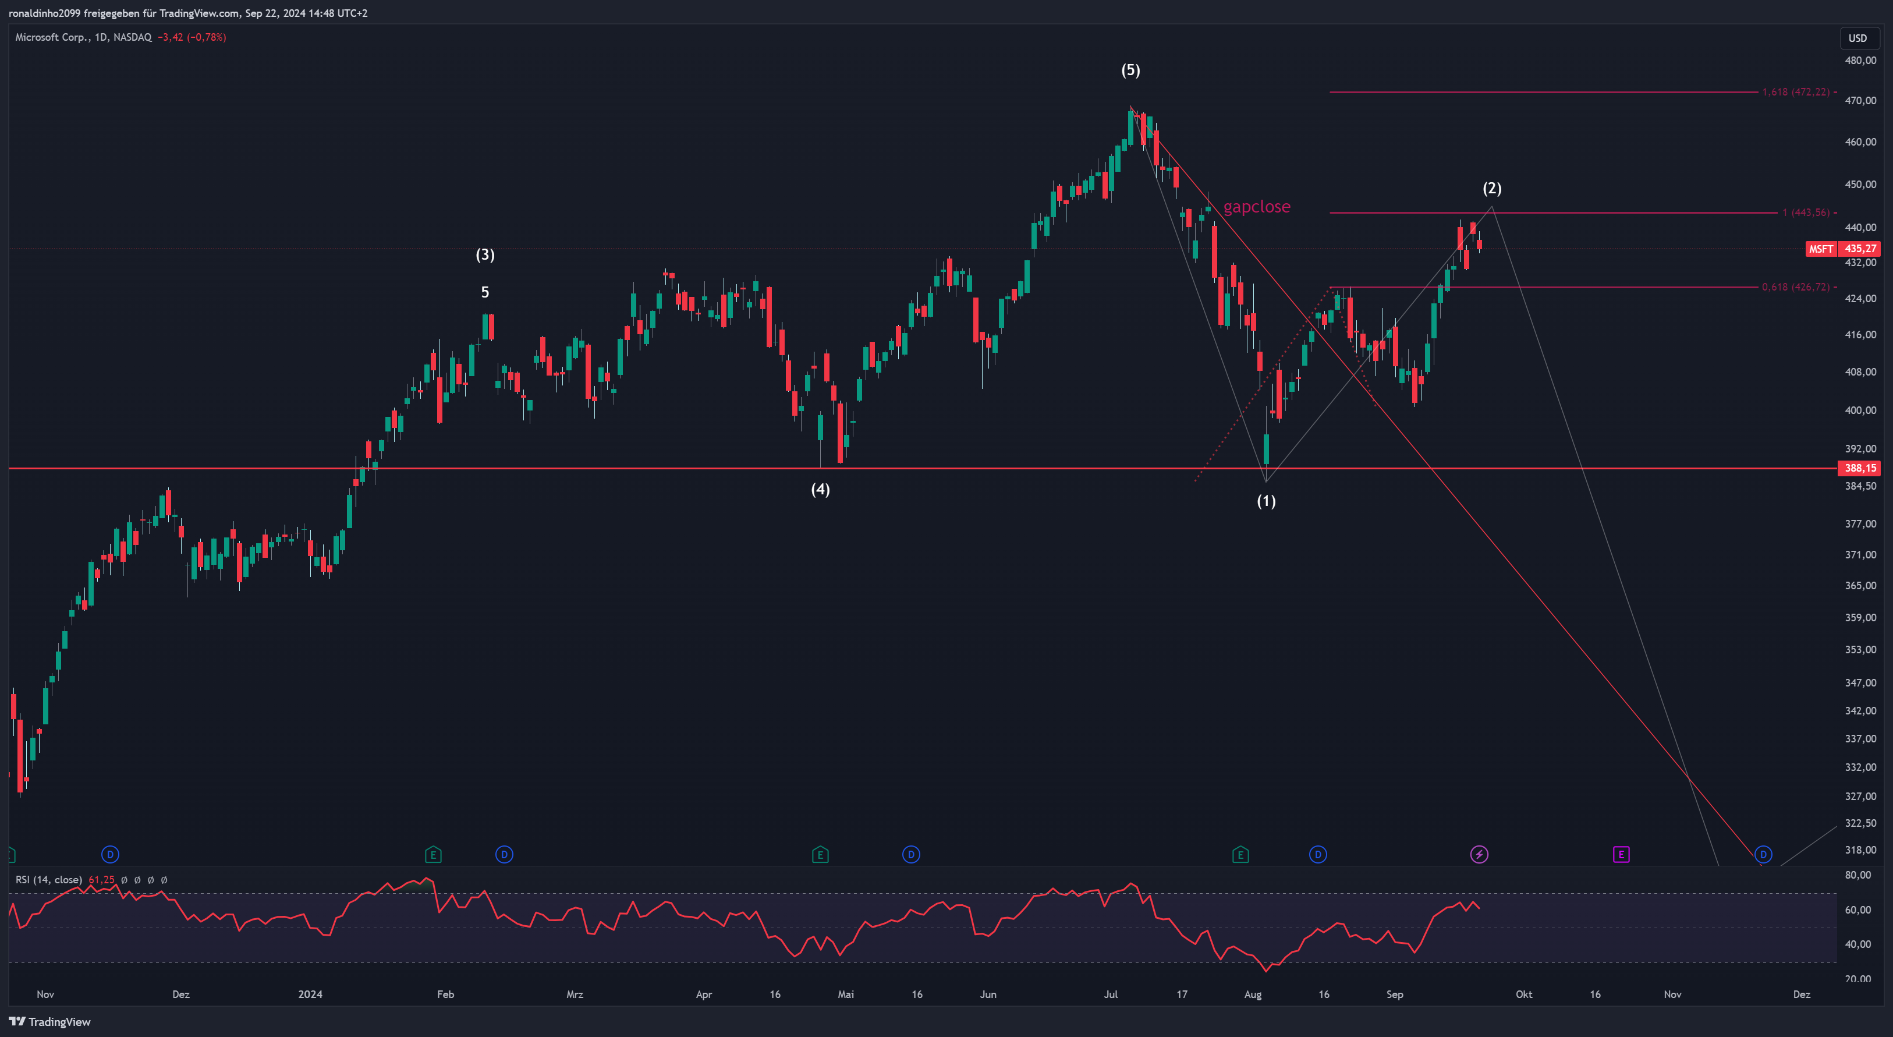
Task: Click the header text ronaldinho2099 freigegeben für TradingView.com
Action: tap(123, 13)
